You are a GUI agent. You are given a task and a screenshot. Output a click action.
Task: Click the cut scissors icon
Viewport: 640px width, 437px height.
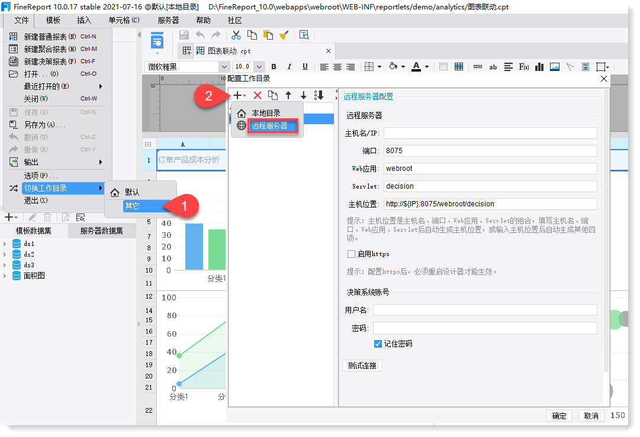tap(236, 35)
